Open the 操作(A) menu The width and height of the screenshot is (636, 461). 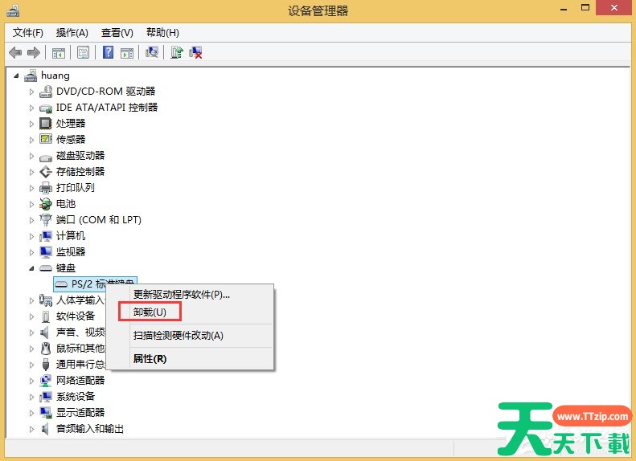pos(72,33)
